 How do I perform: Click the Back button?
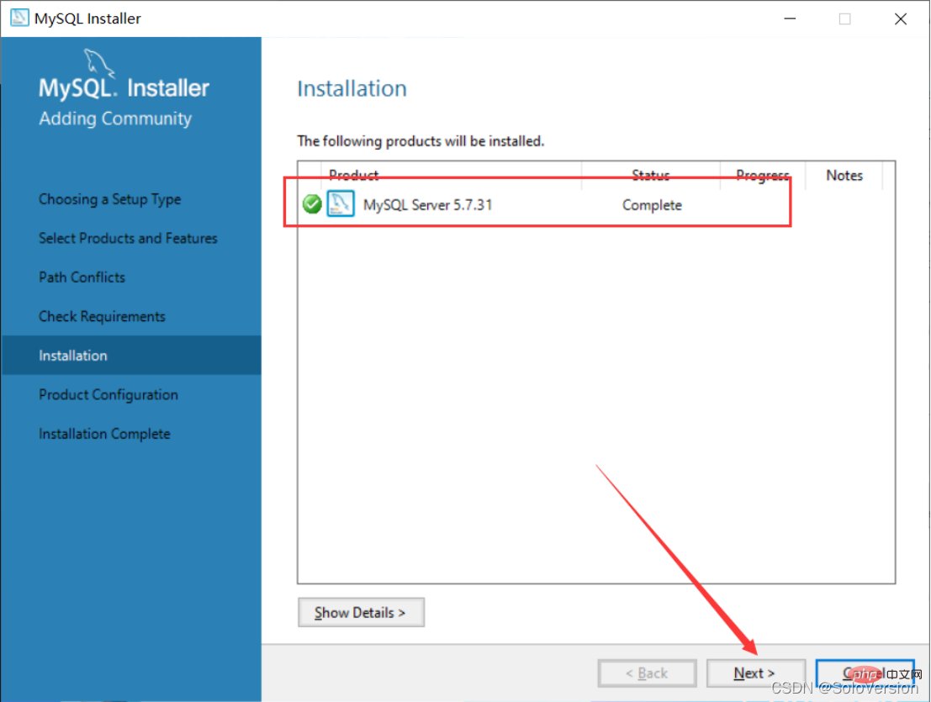click(x=648, y=673)
